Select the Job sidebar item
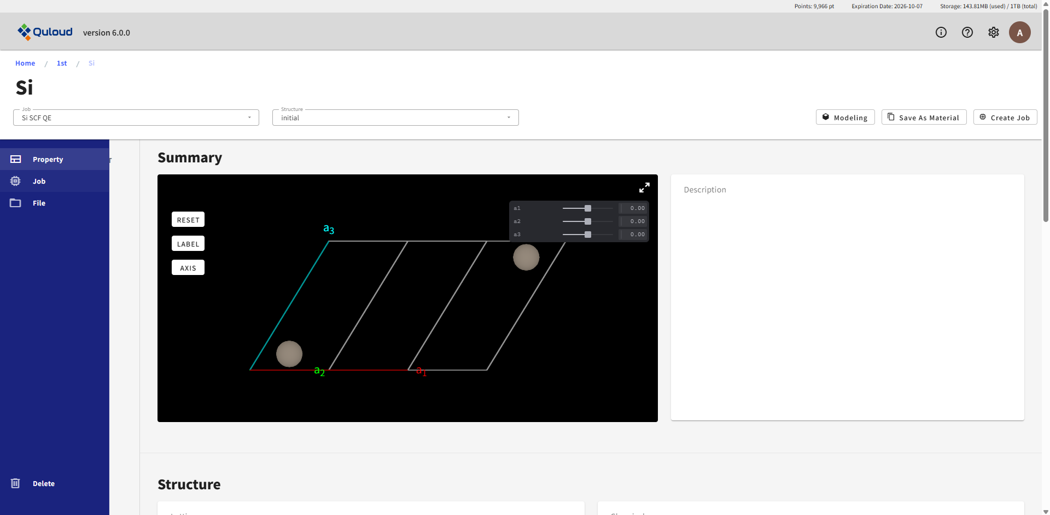The height and width of the screenshot is (515, 1050). point(39,181)
